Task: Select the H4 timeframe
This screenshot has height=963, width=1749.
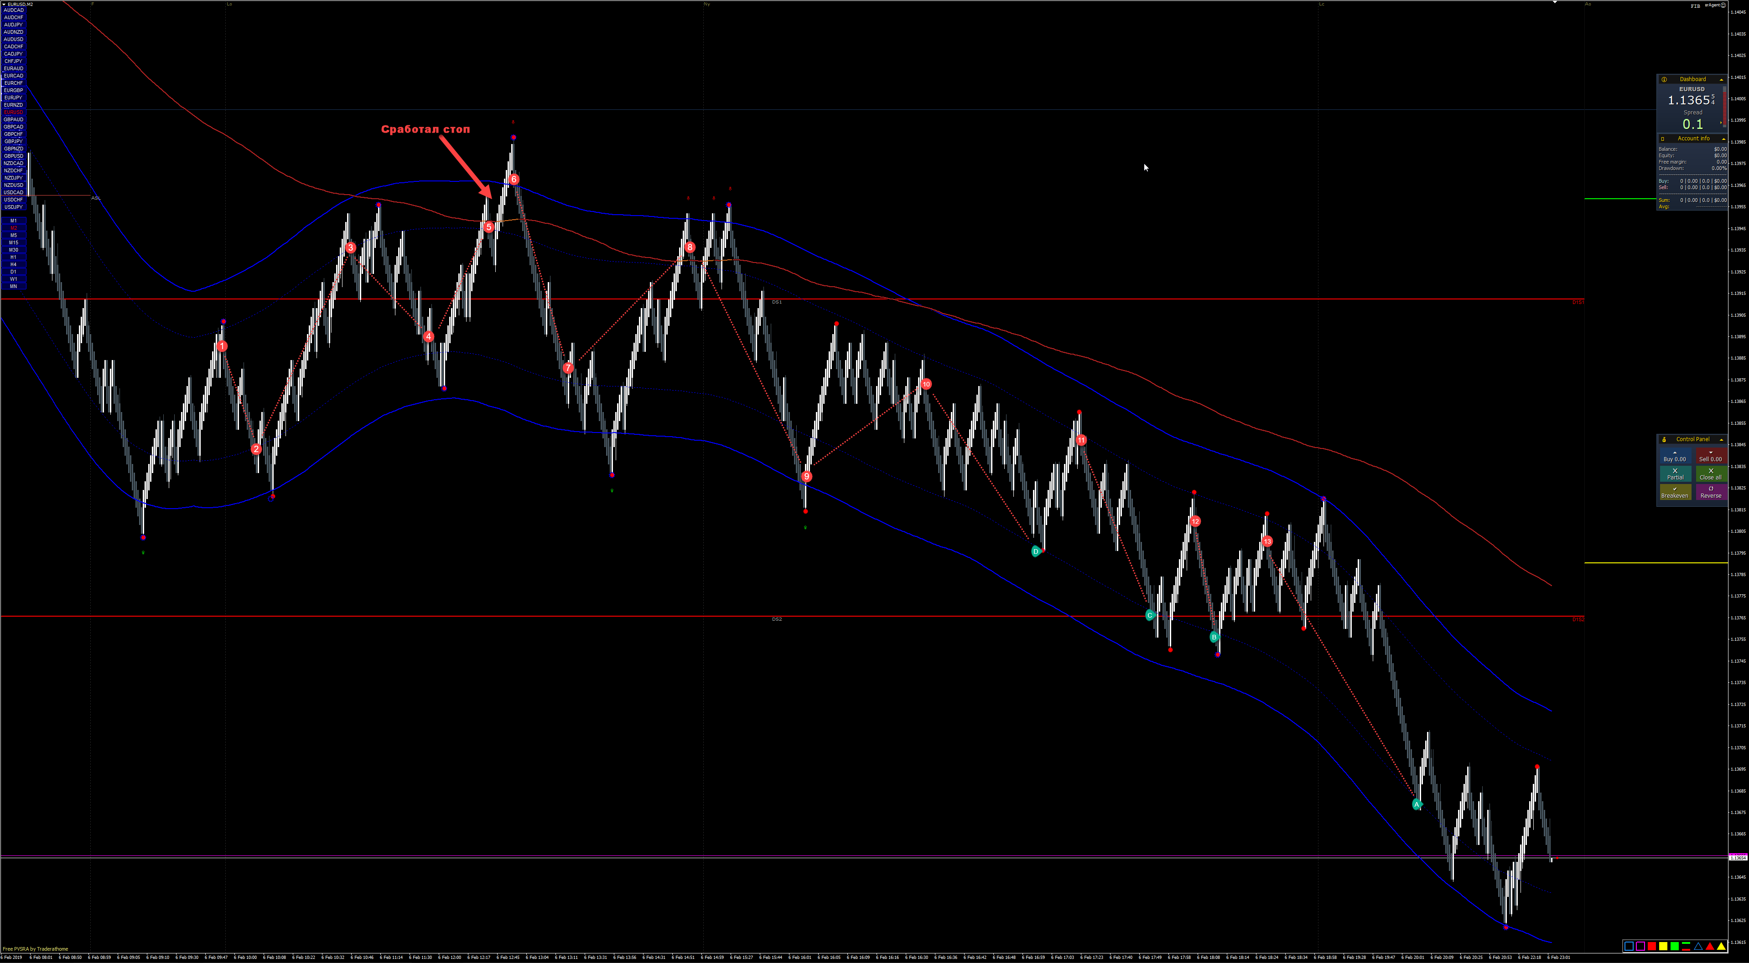Action: tap(14, 265)
